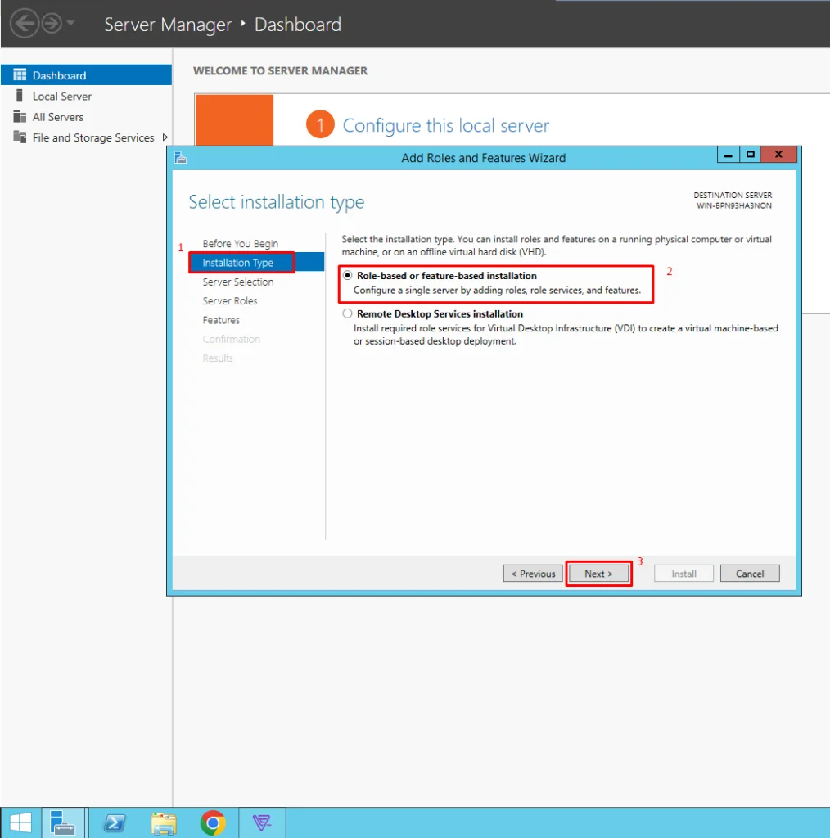830x838 pixels.
Task: Click the Confirmation step label
Action: pyautogui.click(x=231, y=339)
